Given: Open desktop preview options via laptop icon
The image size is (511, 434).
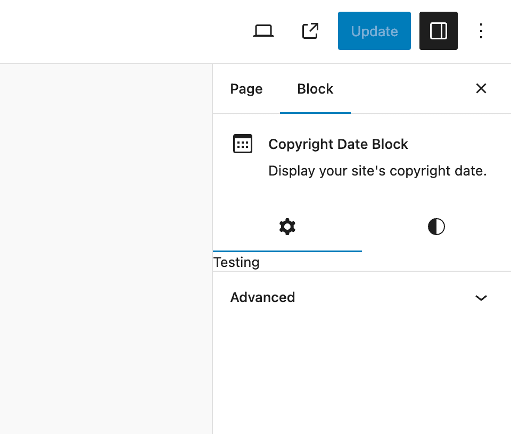Looking at the screenshot, I should [x=263, y=31].
